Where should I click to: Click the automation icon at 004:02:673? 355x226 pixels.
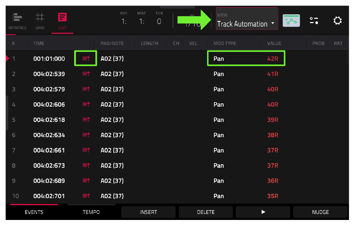coord(86,165)
